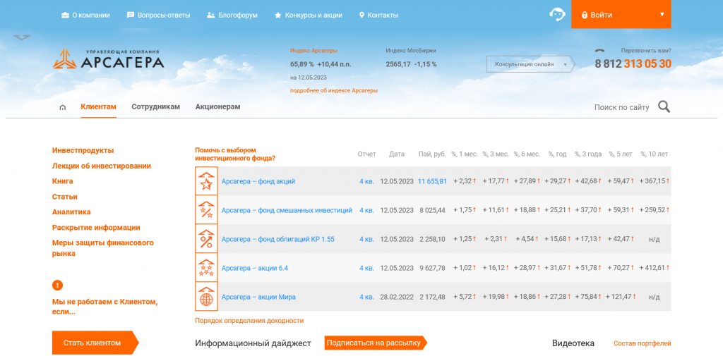
Task: Click the фонд облигаций percent icon
Action: (x=206, y=239)
